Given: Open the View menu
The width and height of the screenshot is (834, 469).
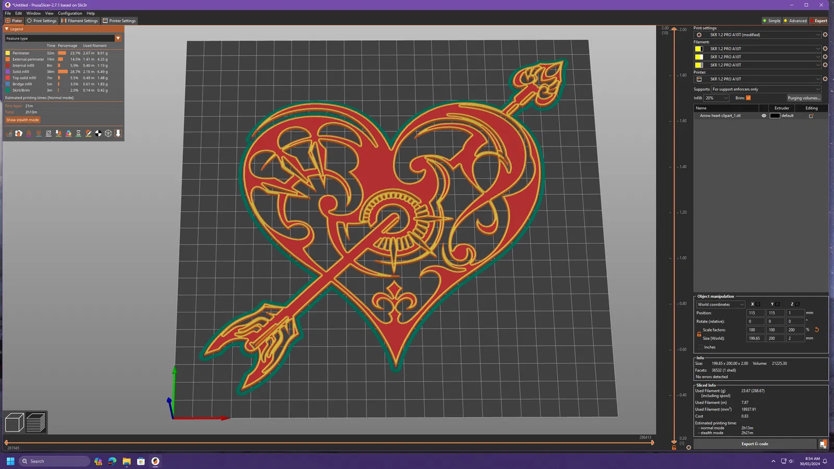Looking at the screenshot, I should 49,13.
